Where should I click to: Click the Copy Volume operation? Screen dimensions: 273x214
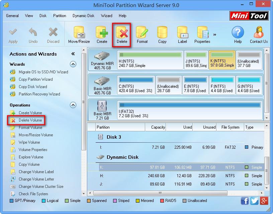coord(25,164)
